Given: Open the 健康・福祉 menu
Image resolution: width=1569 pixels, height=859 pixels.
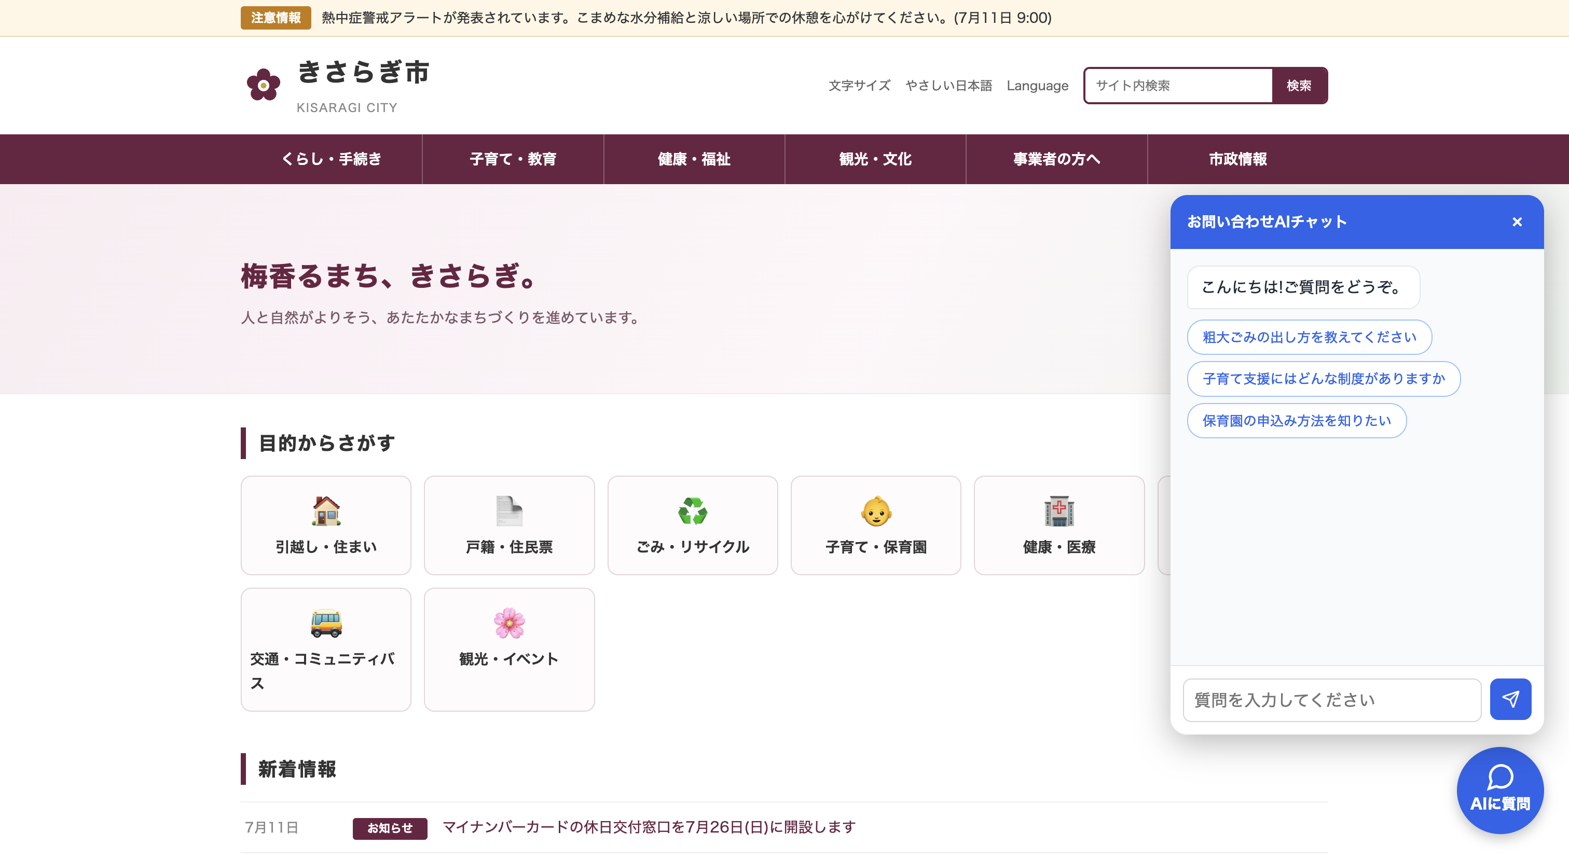Looking at the screenshot, I should point(694,159).
